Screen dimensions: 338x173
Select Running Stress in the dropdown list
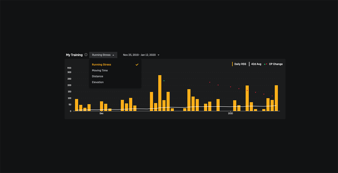[x=101, y=65]
